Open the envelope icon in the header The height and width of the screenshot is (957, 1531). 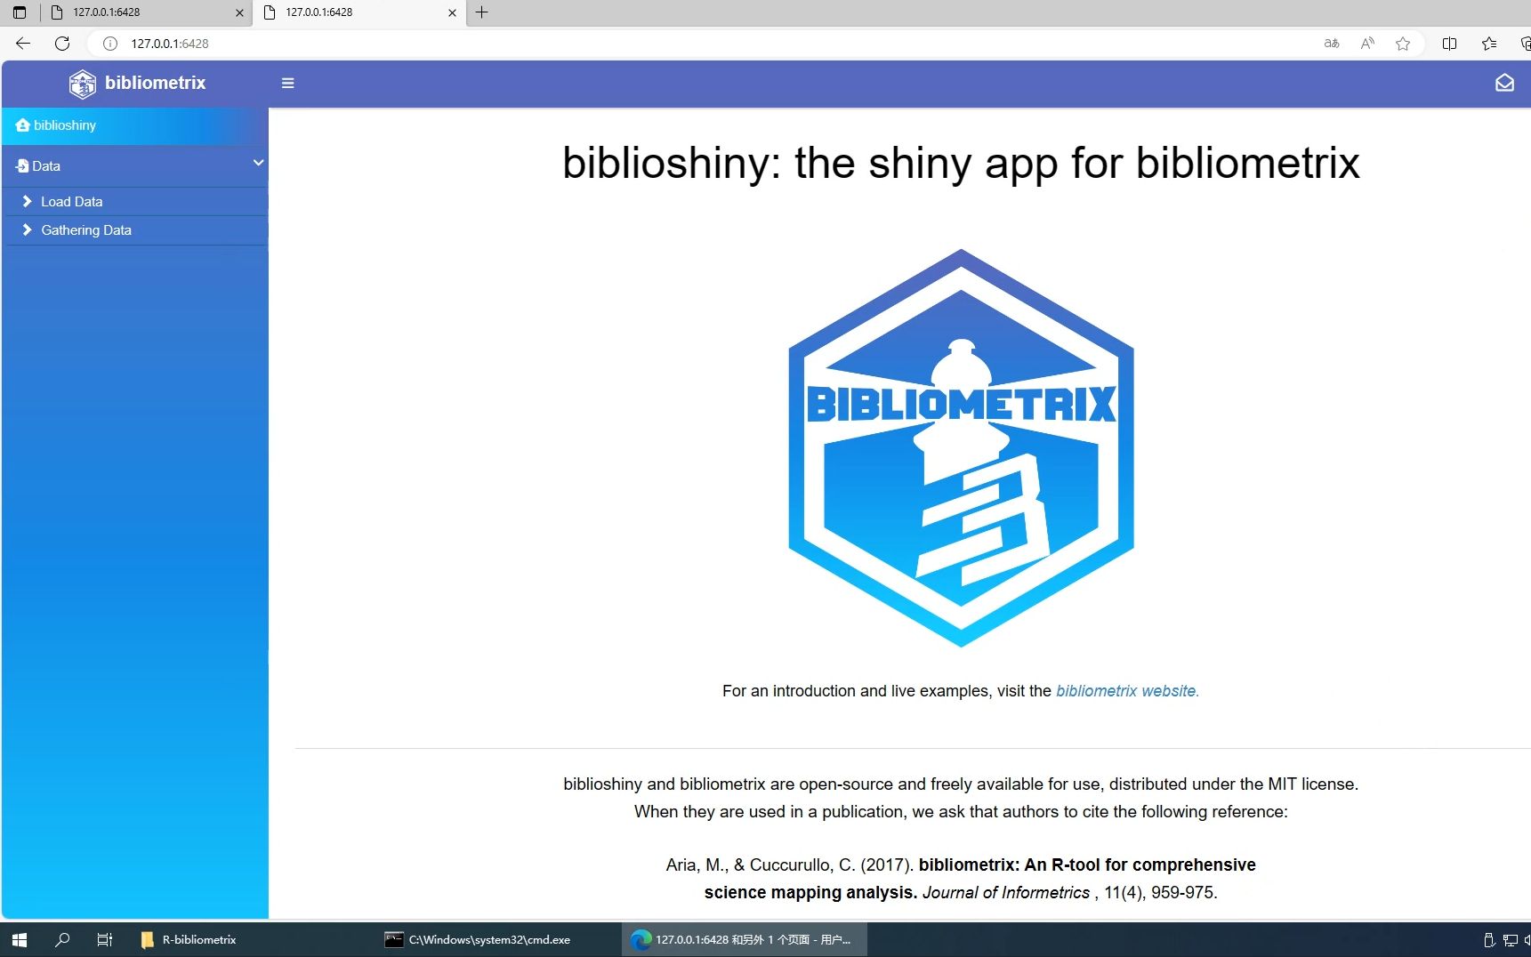1503,83
